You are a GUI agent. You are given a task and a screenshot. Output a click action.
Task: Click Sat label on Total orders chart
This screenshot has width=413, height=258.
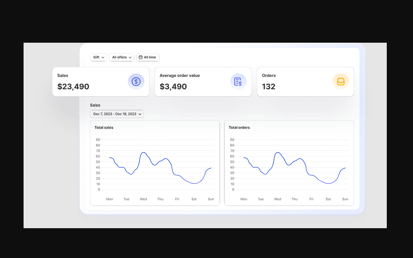(328, 199)
